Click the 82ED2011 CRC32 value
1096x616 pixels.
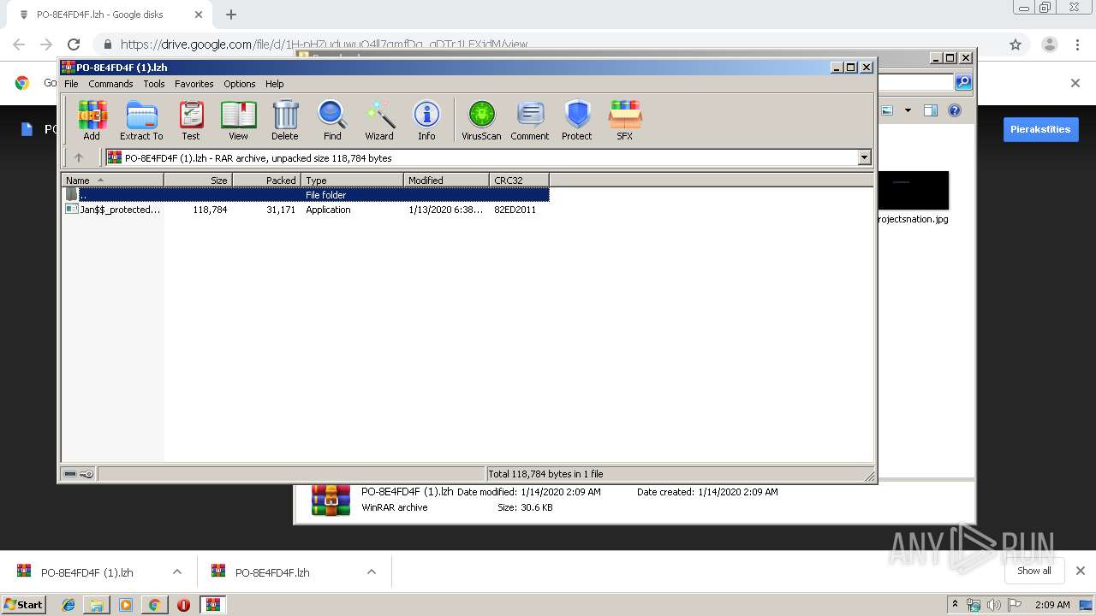pos(515,210)
